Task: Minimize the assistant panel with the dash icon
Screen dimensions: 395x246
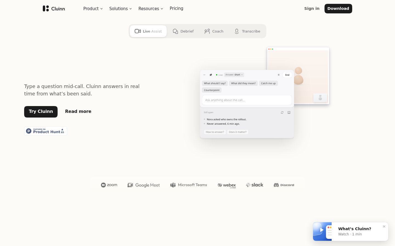Action: pyautogui.click(x=204, y=75)
